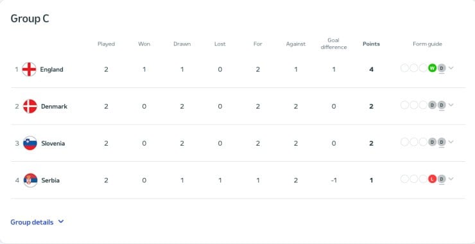Image resolution: width=475 pixels, height=244 pixels.
Task: Expand Serbia's form guide chevron
Action: click(451, 179)
